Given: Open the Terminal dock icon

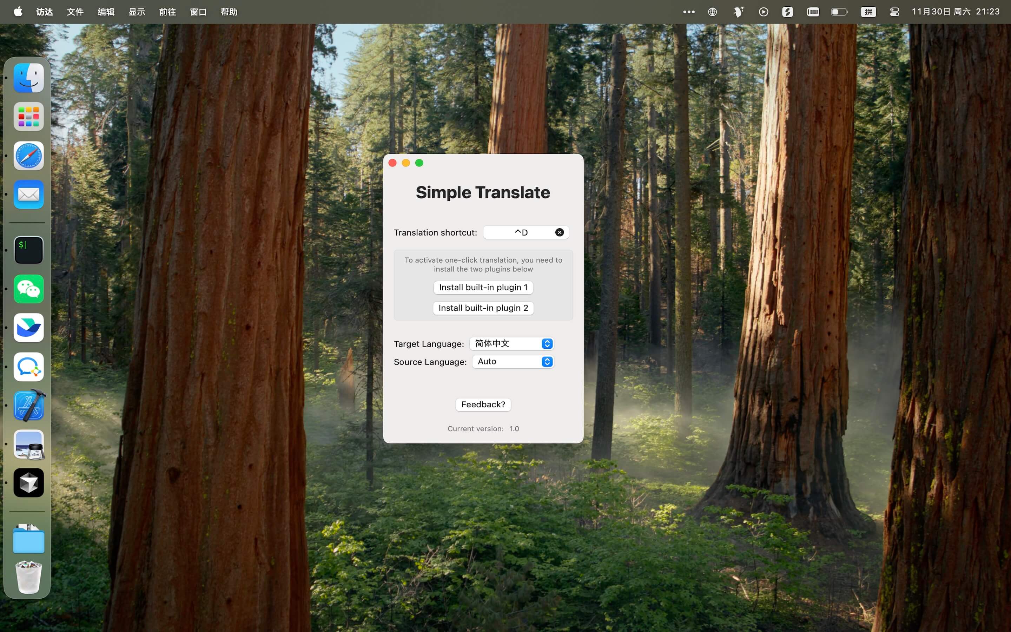Looking at the screenshot, I should [28, 250].
